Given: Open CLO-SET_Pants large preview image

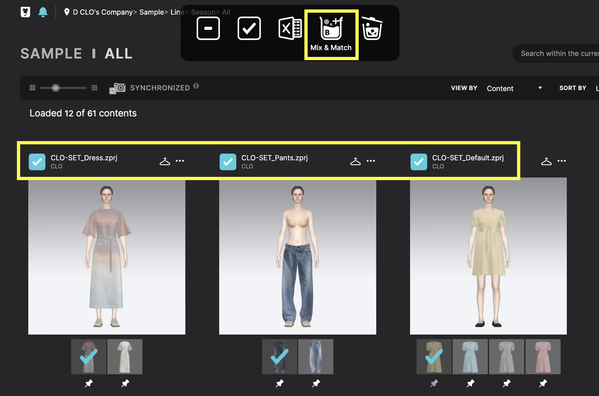Looking at the screenshot, I should (x=298, y=256).
